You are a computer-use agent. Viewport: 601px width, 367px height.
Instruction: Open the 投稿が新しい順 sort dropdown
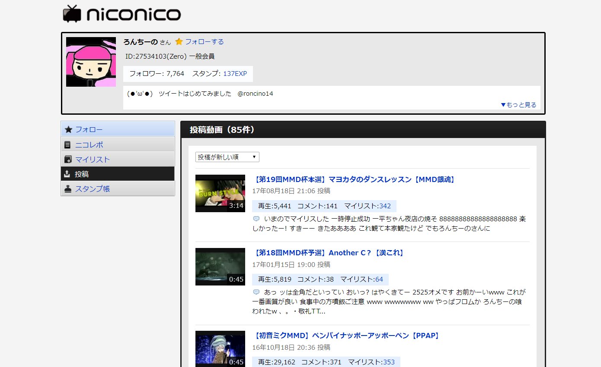pyautogui.click(x=227, y=157)
